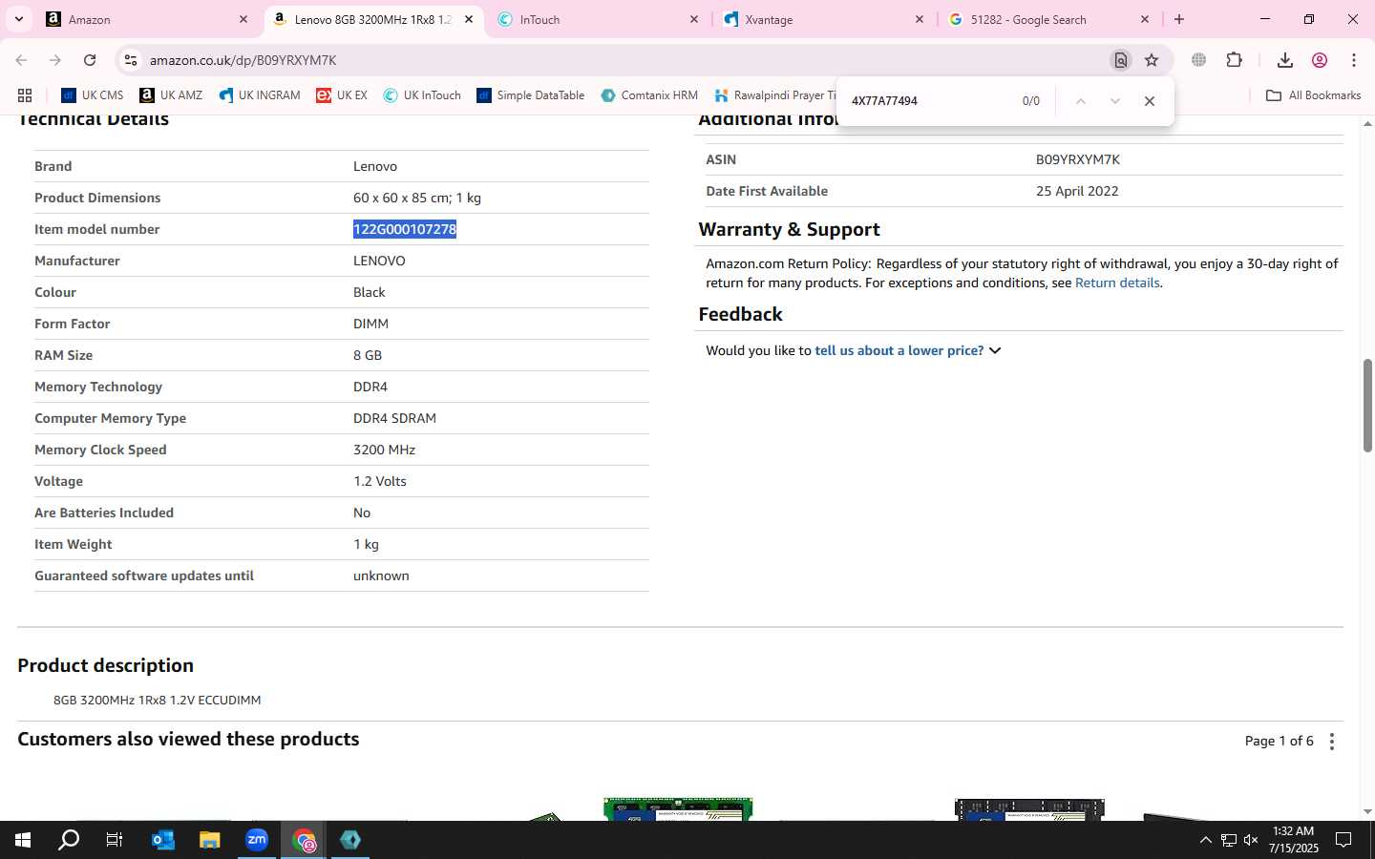This screenshot has height=859, width=1375.
Task: Open the Simple DataTable bookmark
Action: tap(531, 95)
